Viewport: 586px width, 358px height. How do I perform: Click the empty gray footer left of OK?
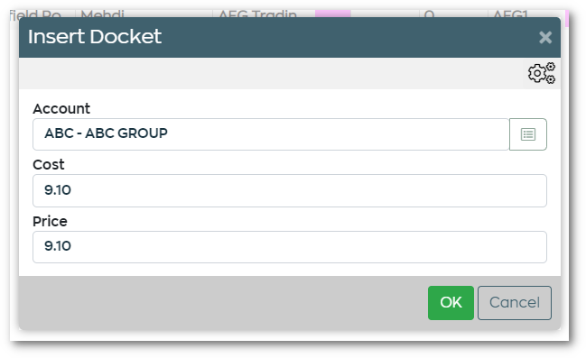coord(222,303)
